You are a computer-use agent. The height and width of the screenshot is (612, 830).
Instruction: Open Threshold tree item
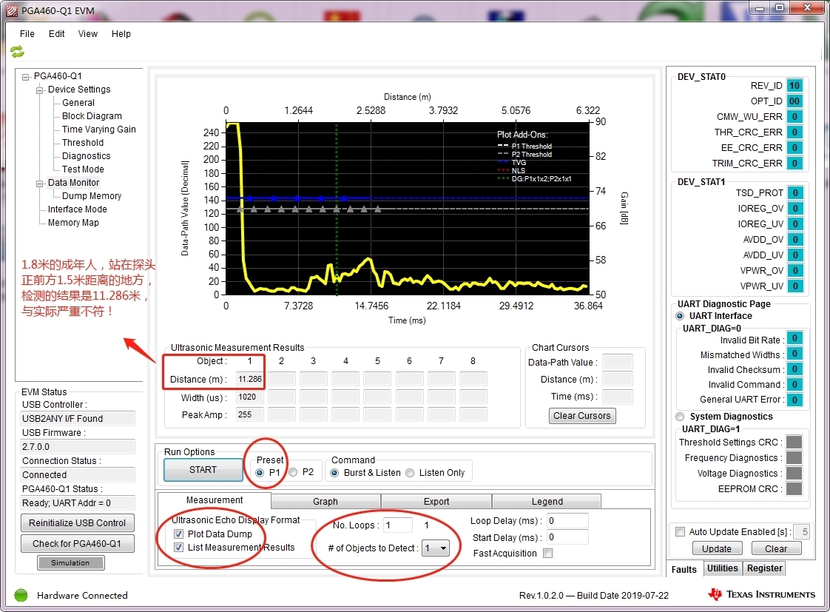83,142
